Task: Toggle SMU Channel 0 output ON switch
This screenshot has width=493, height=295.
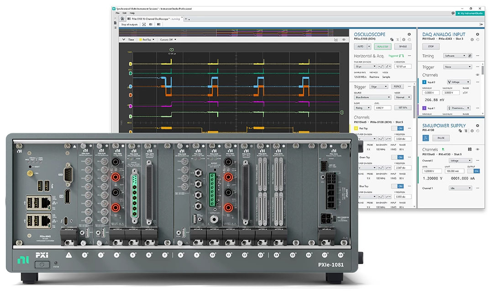Action: pyautogui.click(x=473, y=171)
